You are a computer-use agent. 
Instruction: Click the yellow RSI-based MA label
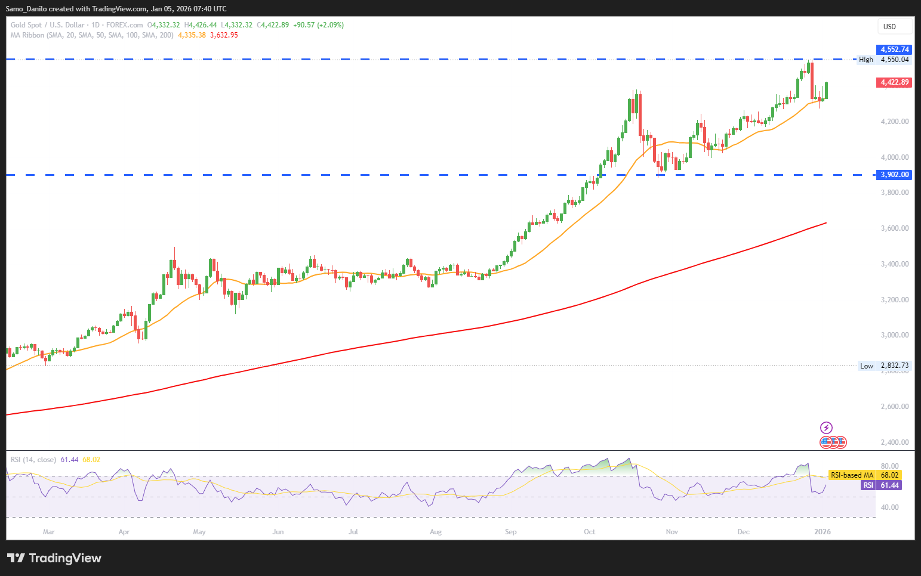click(x=852, y=475)
